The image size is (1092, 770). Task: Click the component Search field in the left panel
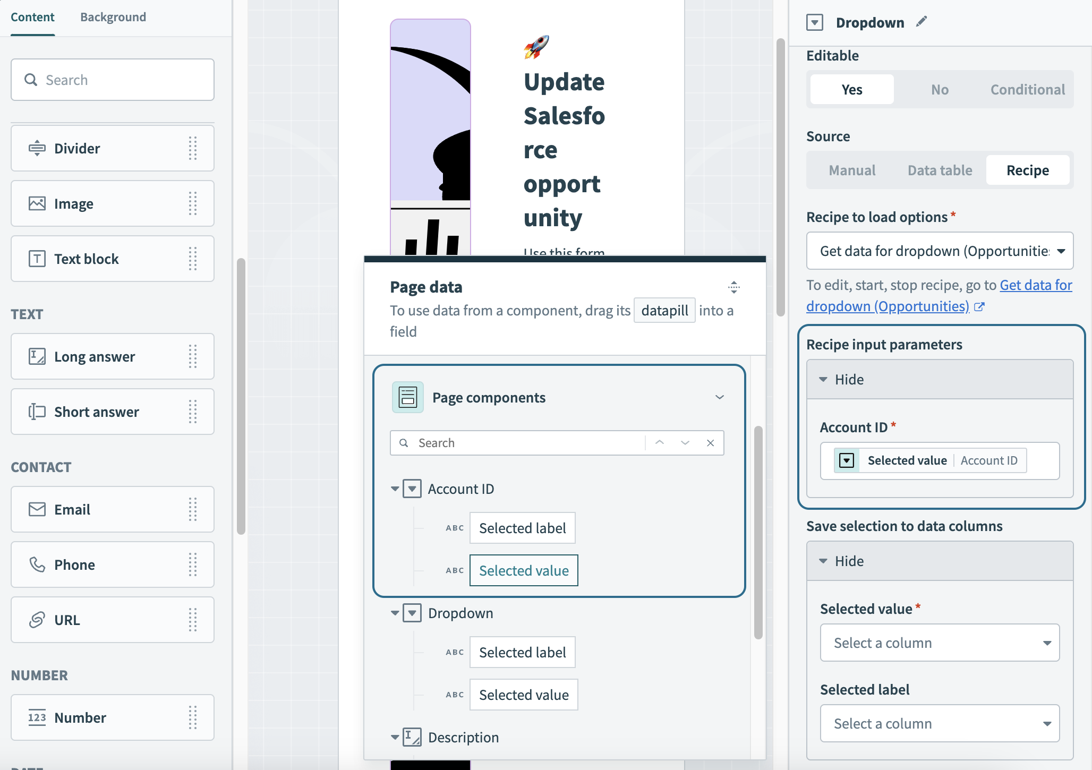click(x=113, y=80)
